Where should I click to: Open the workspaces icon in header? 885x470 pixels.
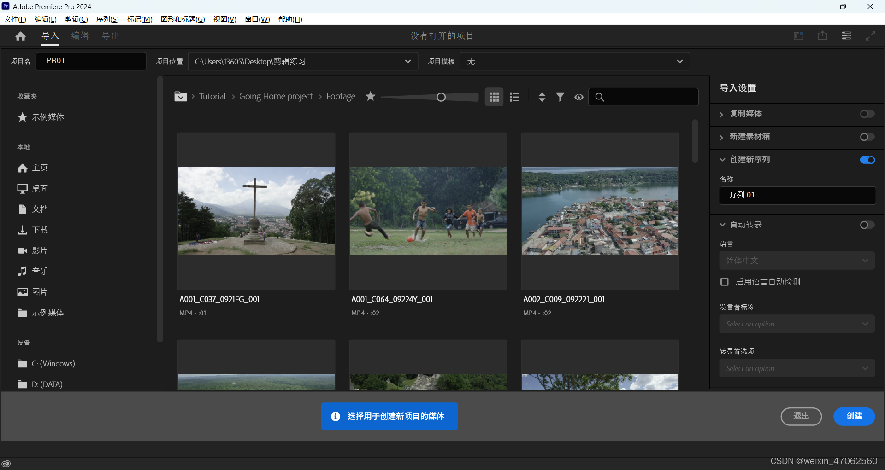[798, 36]
